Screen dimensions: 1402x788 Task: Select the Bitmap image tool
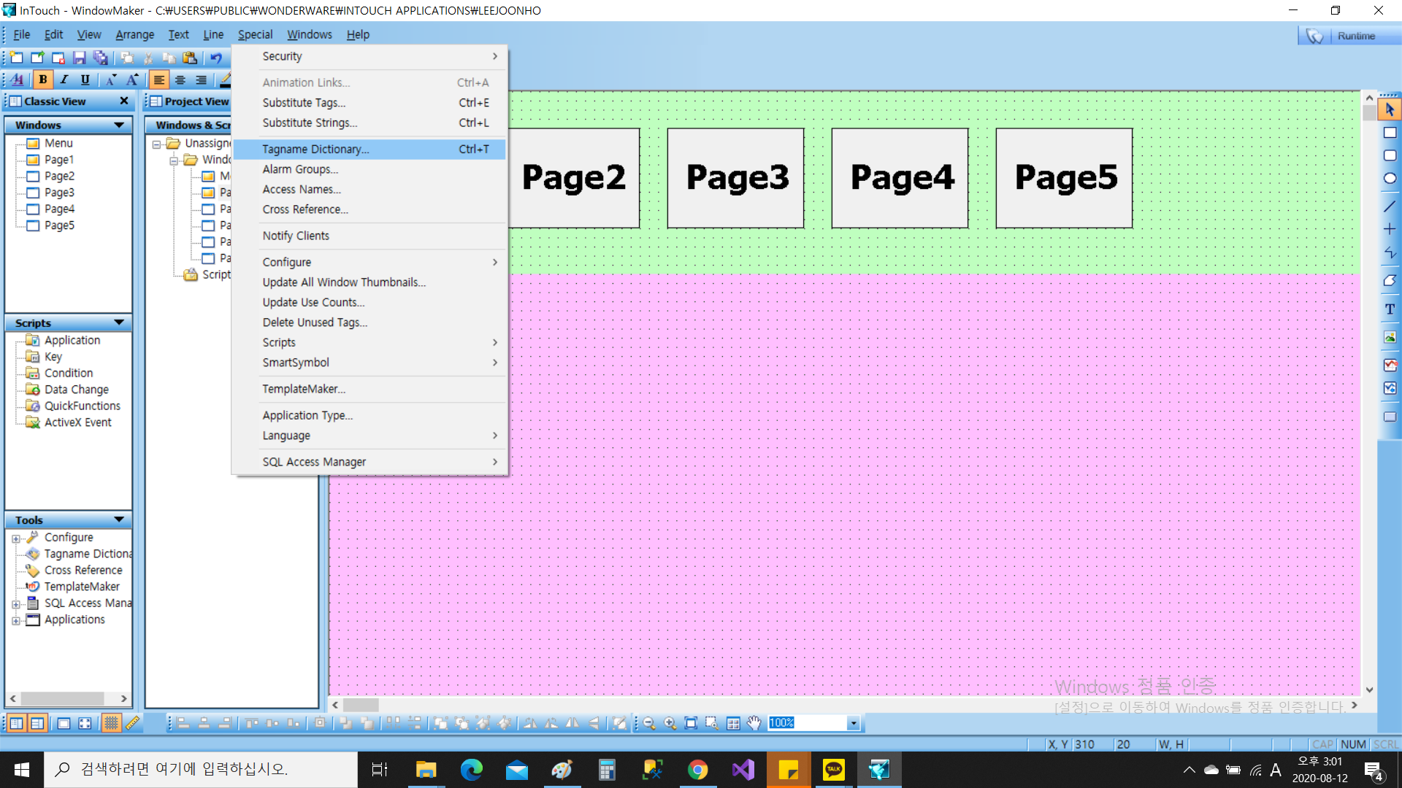click(1390, 338)
